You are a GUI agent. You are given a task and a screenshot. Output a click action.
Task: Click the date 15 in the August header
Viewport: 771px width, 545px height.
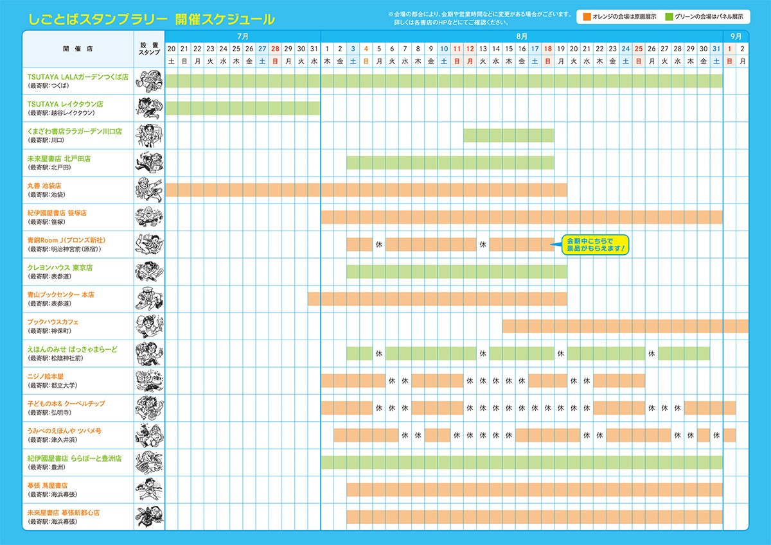click(x=509, y=49)
